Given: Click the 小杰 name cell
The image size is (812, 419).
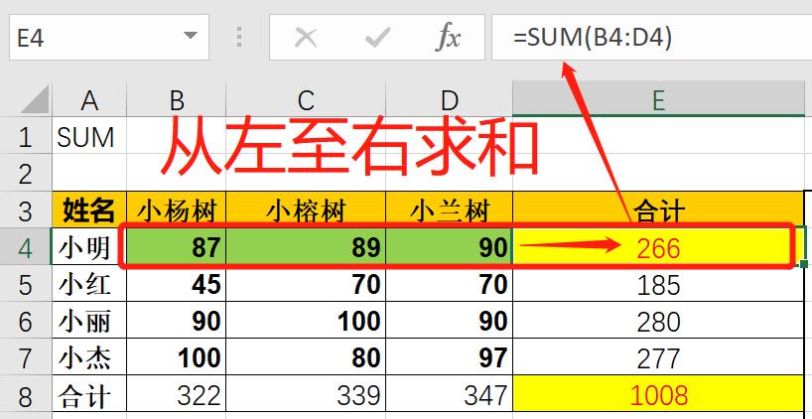Looking at the screenshot, I should point(89,357).
